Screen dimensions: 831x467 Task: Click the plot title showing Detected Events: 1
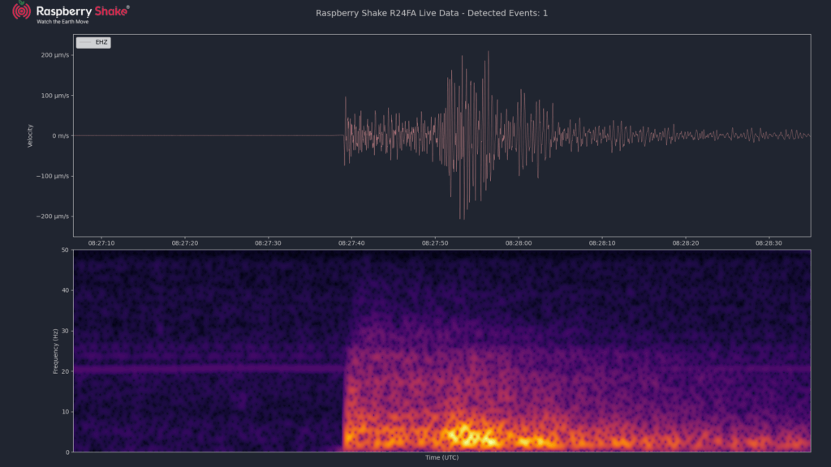432,13
